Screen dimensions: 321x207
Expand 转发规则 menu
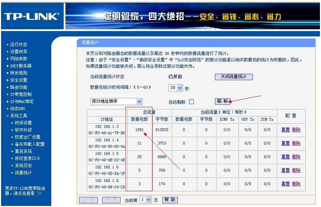point(19,73)
